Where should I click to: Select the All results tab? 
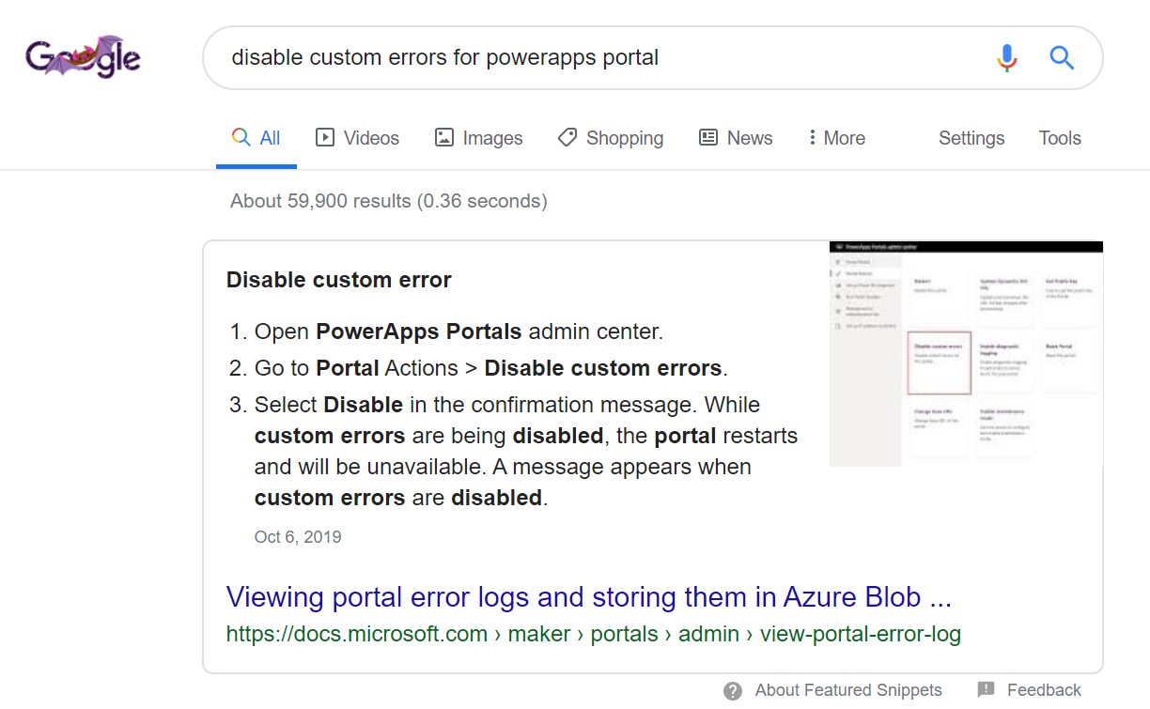[256, 138]
